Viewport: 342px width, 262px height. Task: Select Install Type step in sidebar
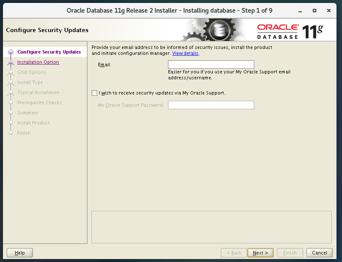[x=30, y=82]
